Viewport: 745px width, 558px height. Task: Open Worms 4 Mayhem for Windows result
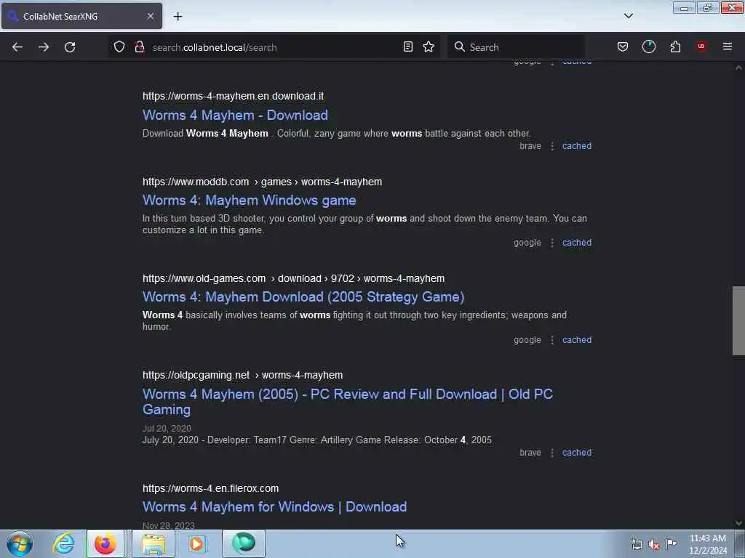274,506
